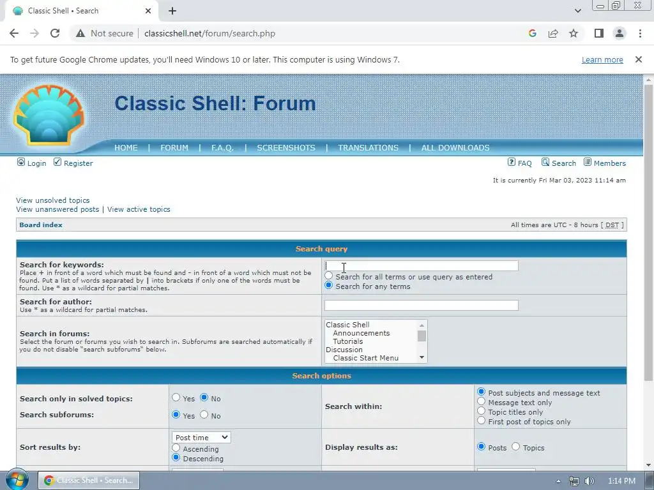
Task: Select No for Search subforums
Action: [x=204, y=415]
